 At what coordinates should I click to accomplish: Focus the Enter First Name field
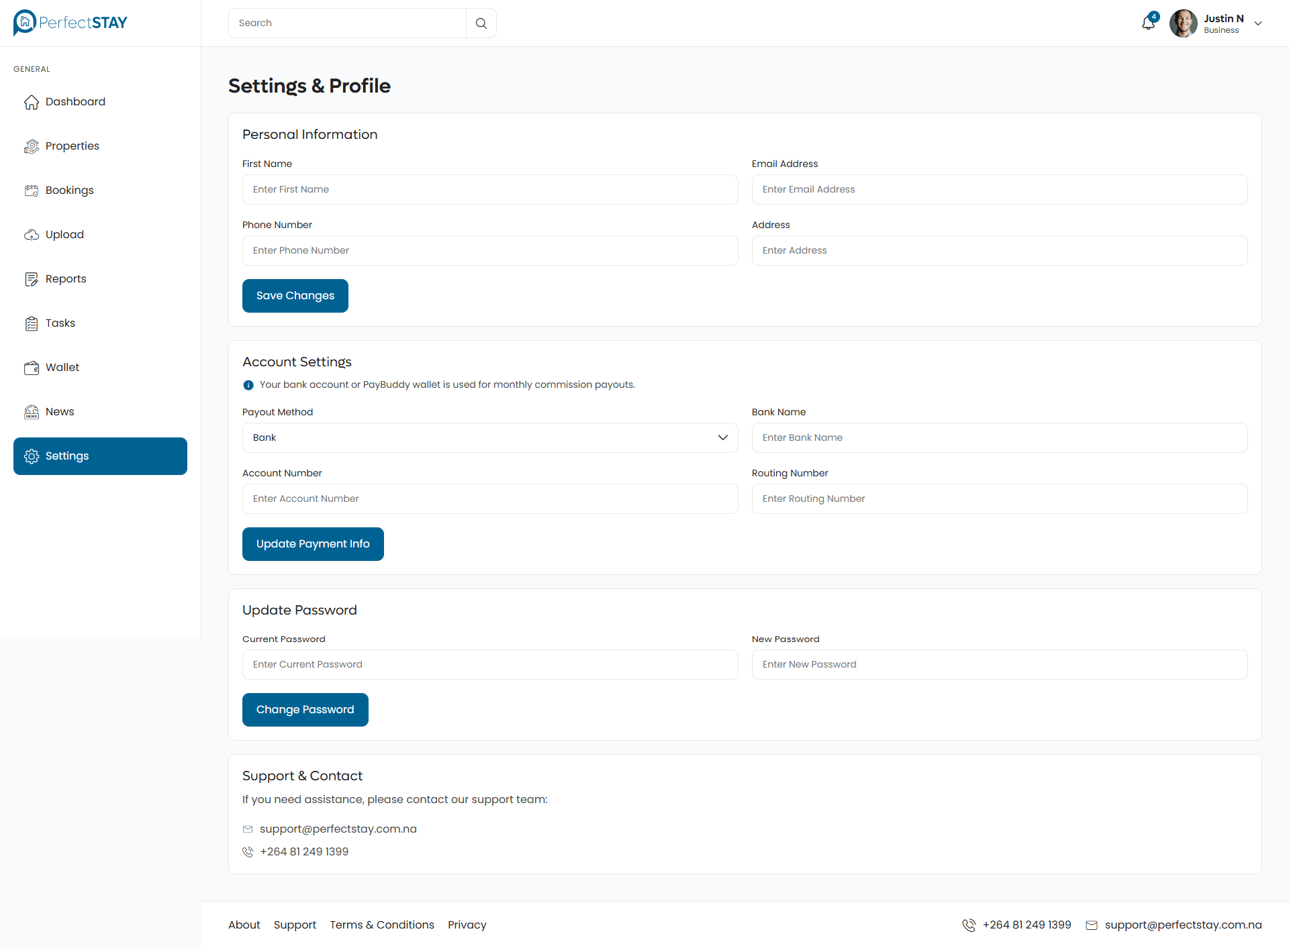point(489,190)
